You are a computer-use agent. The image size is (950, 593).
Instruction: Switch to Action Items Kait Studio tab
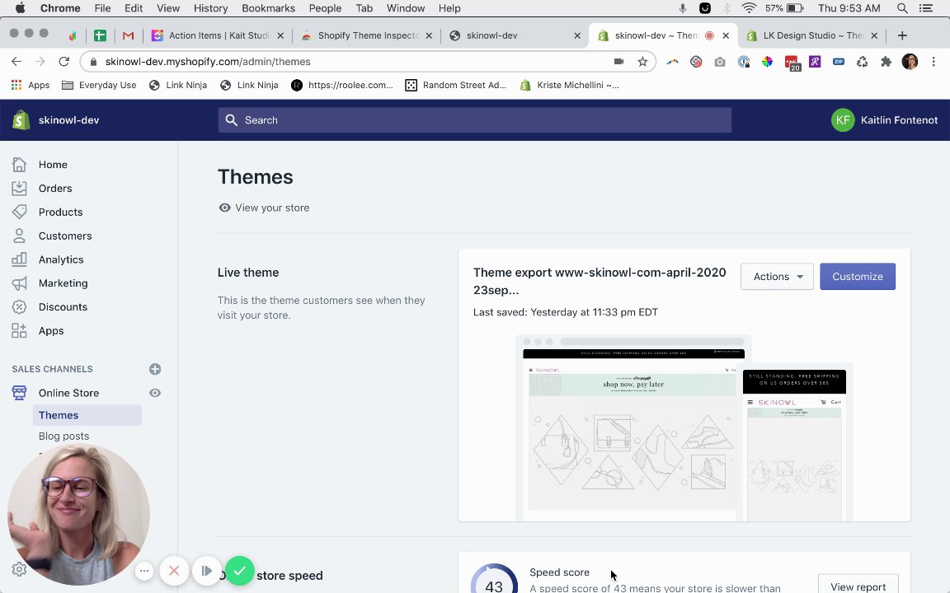[x=218, y=35]
